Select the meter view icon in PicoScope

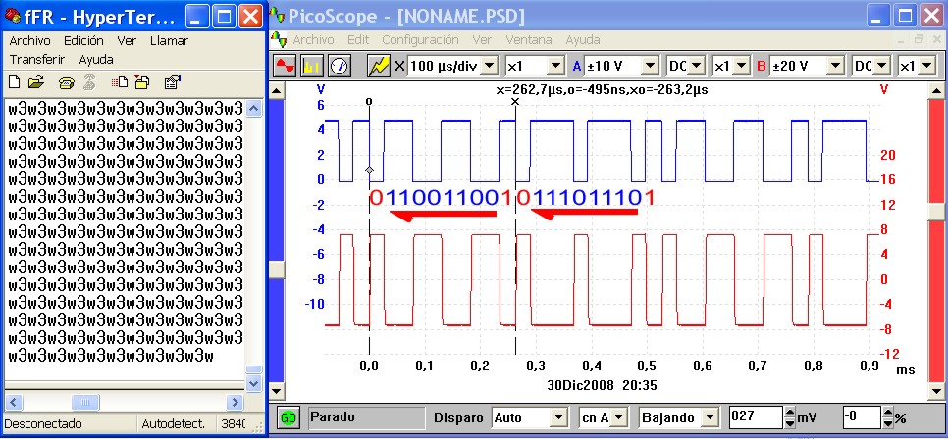pyautogui.click(x=339, y=66)
